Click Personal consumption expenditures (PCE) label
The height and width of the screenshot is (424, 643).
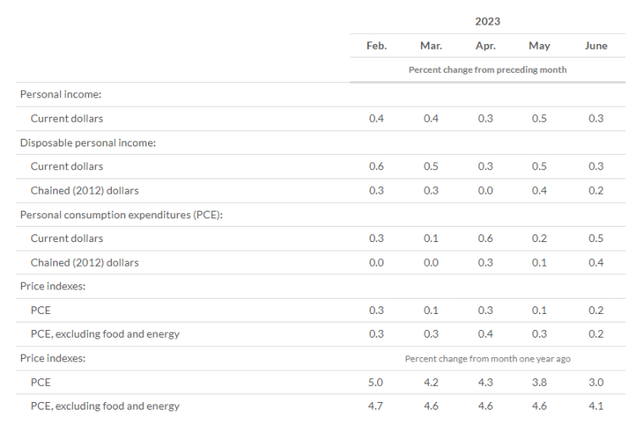121,215
